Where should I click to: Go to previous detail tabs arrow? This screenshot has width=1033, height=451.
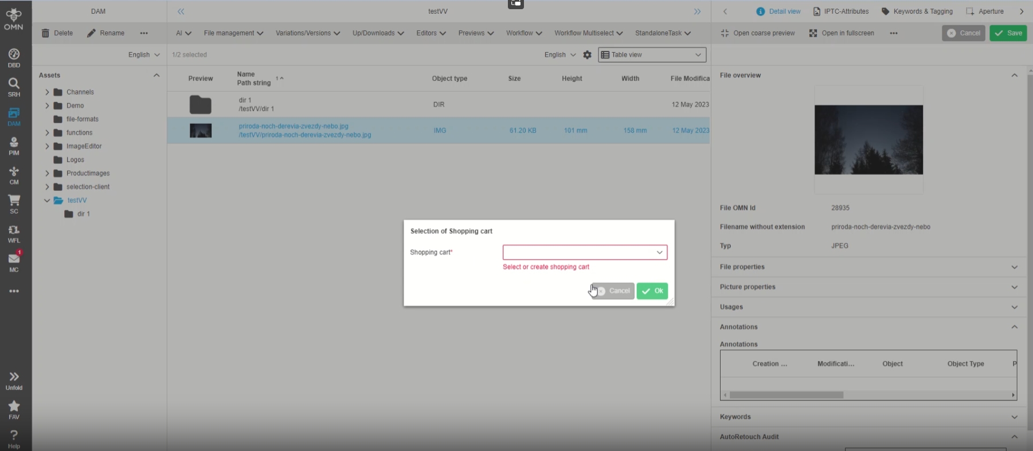(725, 11)
